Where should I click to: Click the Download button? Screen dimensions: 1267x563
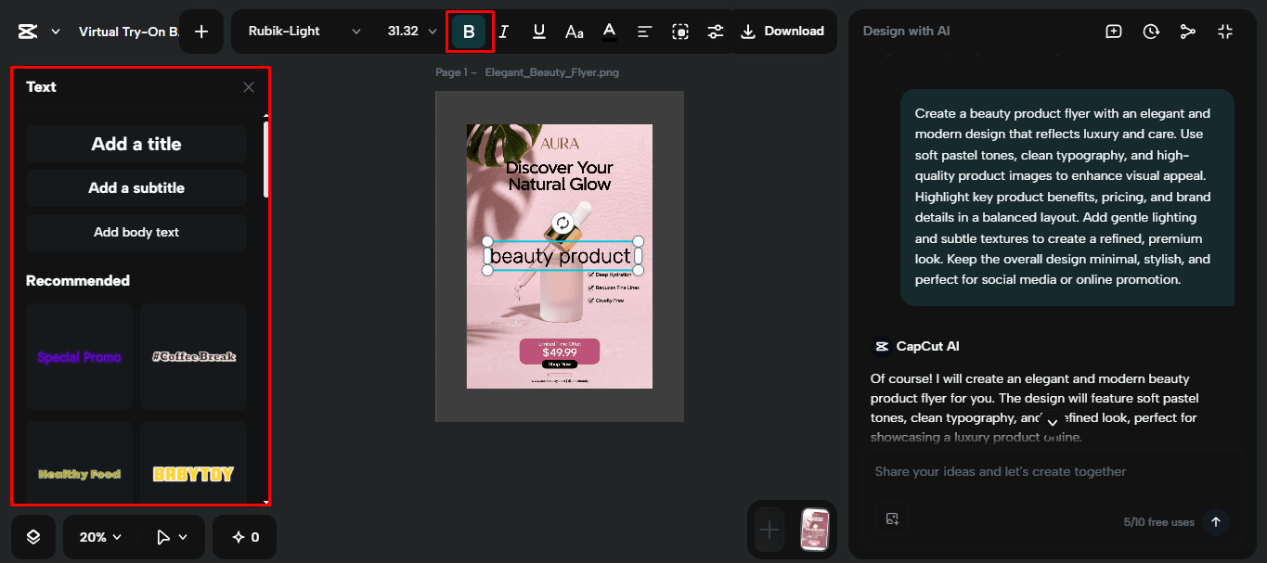click(782, 32)
